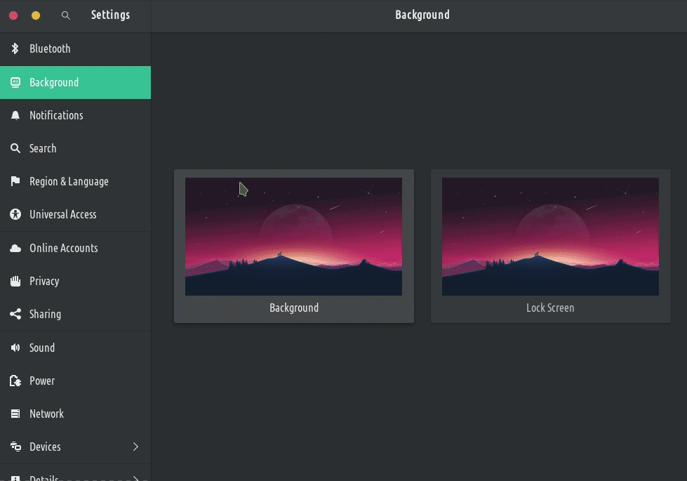This screenshot has width=687, height=481.
Task: Open the Power battery icon
Action: pos(15,381)
